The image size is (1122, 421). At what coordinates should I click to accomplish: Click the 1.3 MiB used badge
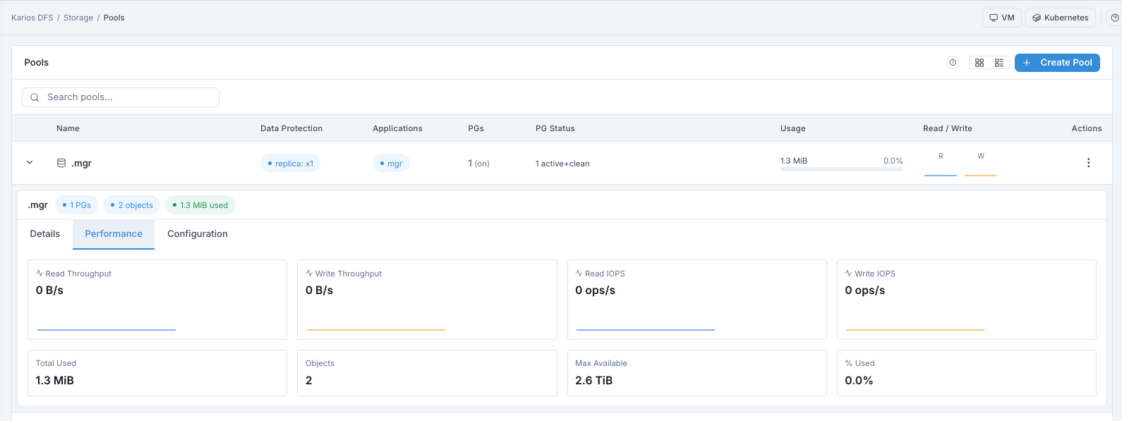coord(200,205)
